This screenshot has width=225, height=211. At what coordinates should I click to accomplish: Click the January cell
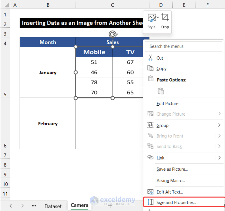click(48, 72)
